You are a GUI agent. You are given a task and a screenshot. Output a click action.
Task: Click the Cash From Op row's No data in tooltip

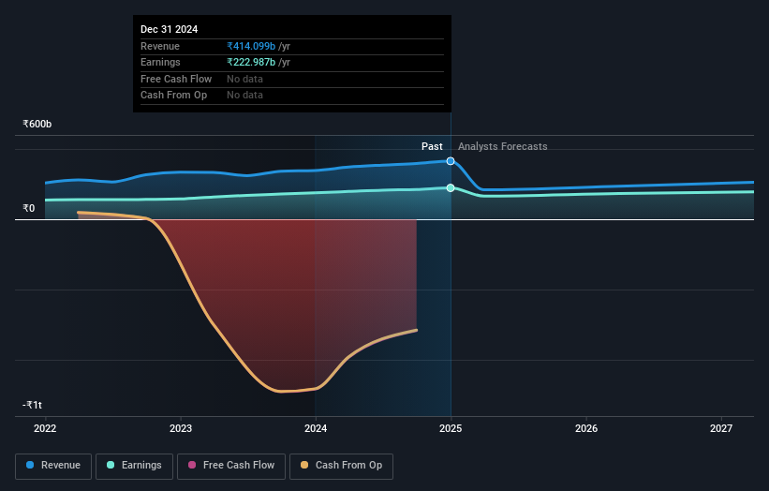pos(244,96)
